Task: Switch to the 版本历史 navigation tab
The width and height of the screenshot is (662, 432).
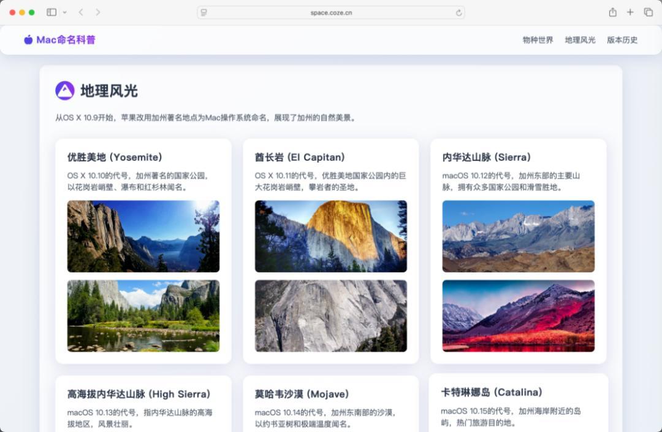Action: coord(622,40)
